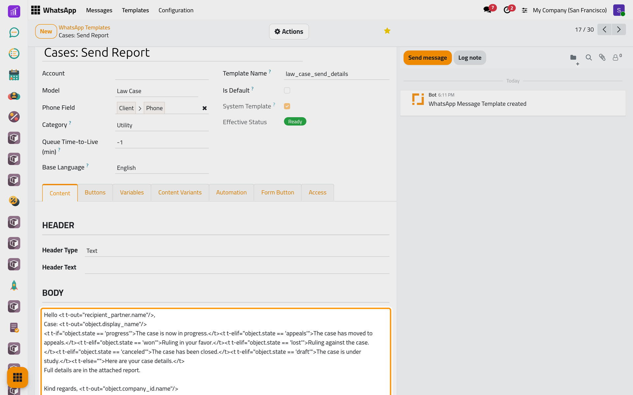Image resolution: width=633 pixels, height=395 pixels.
Task: Click the sliders settings icon in top bar
Action: tap(525, 11)
